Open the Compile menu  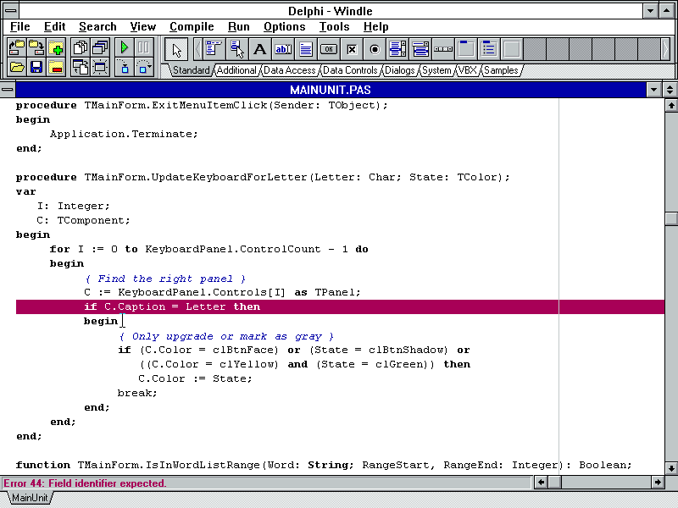coord(192,27)
